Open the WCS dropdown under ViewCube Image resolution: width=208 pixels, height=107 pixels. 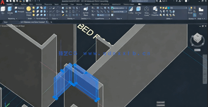pos(197,50)
